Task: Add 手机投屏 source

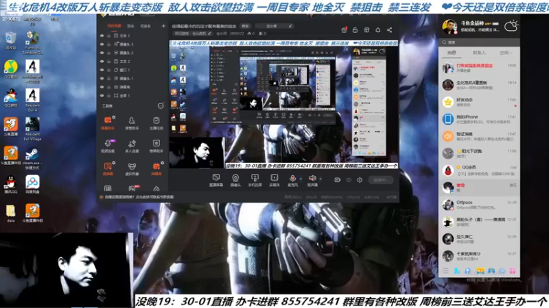Action: pos(255,180)
